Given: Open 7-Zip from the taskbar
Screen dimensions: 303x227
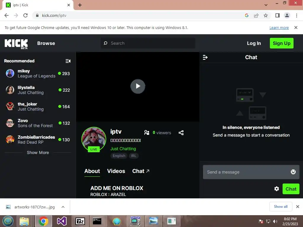Looking at the screenshot, I should (x=80, y=221).
